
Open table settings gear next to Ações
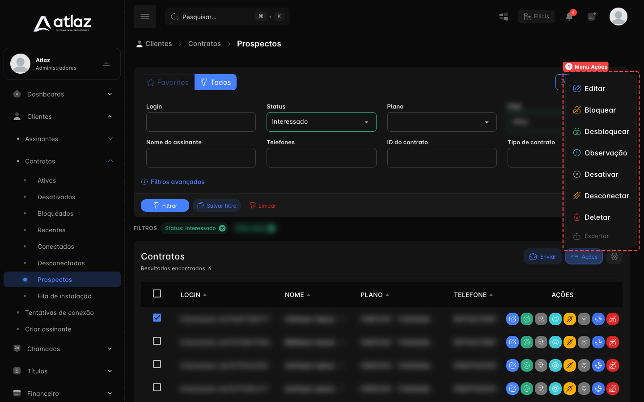(614, 256)
